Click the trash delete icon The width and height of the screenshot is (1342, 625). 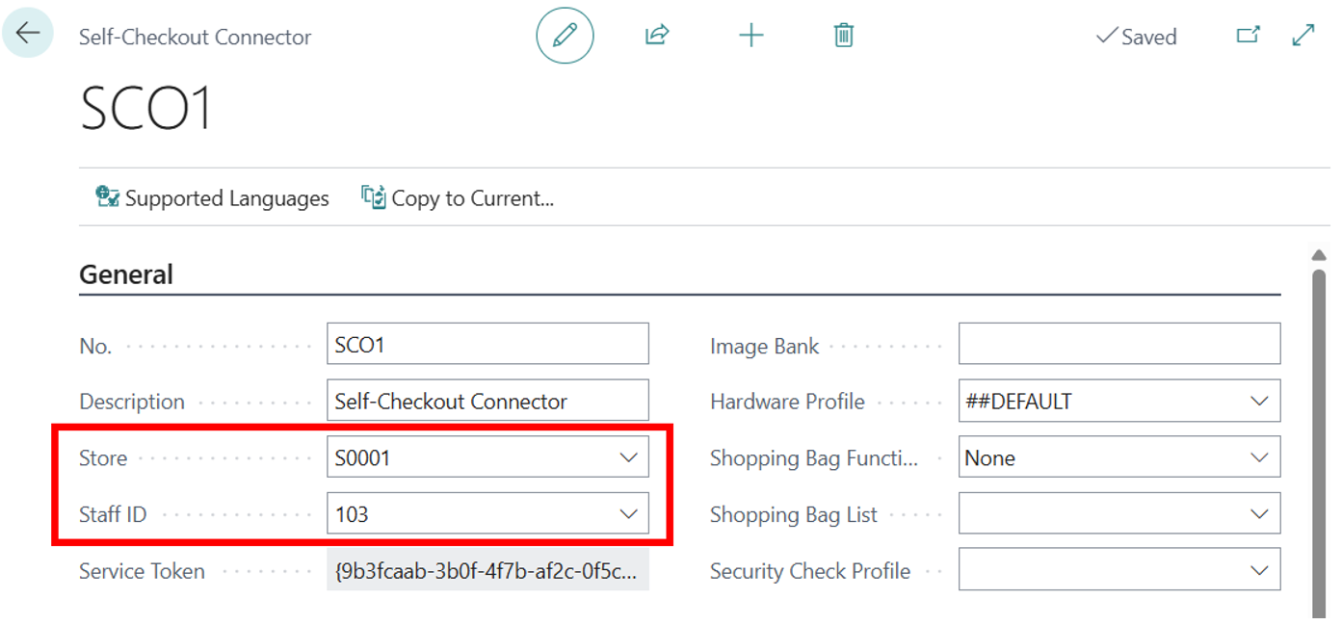tap(844, 37)
